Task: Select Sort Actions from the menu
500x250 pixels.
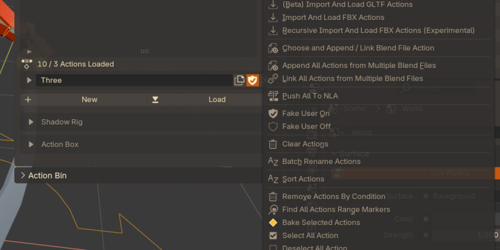Action: point(303,179)
